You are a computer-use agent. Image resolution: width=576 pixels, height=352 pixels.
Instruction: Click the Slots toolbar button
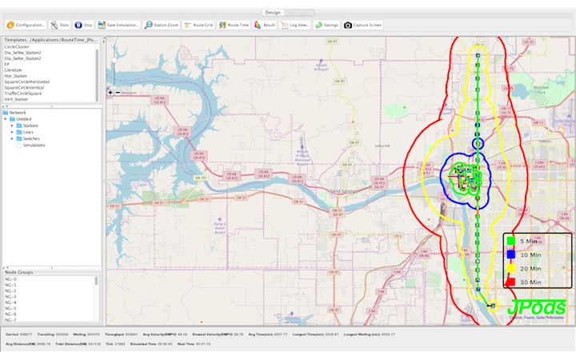click(59, 25)
